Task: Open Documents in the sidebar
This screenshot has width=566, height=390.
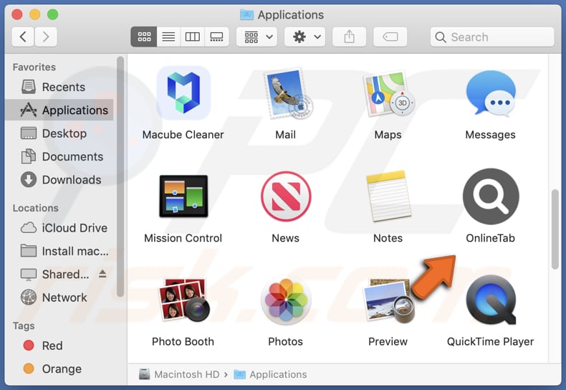Action: pos(59,156)
